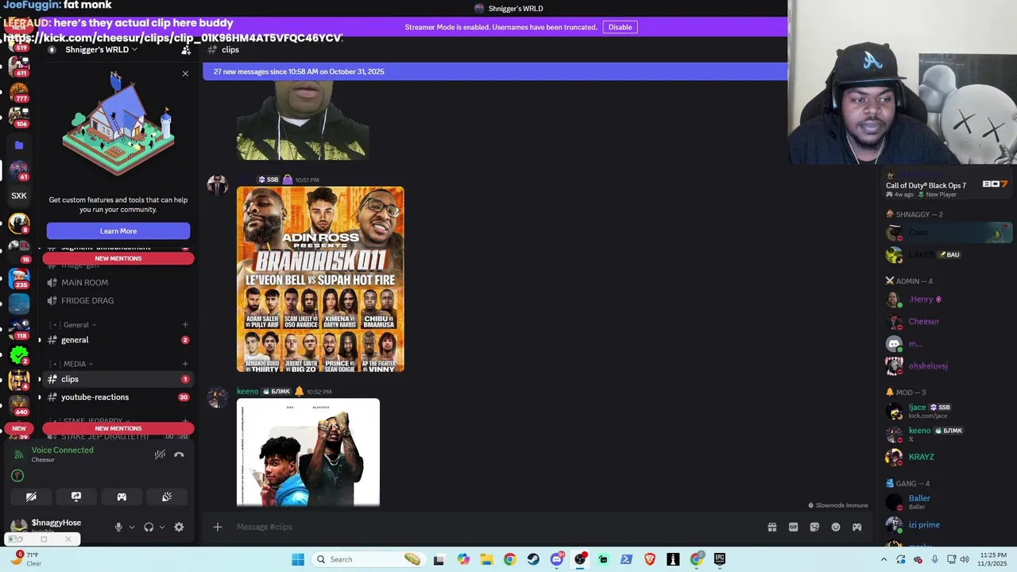The height and width of the screenshot is (572, 1017).
Task: Disconnect from voice with the hang-up icon
Action: (179, 454)
